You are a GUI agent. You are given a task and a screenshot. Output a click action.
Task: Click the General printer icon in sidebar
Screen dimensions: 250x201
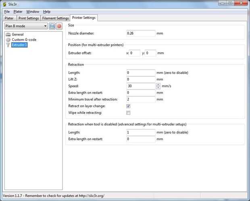8,34
